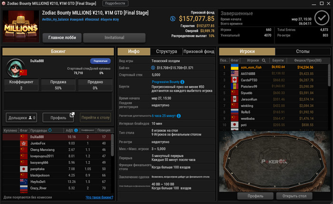Screen dimensions: 333x204
Task: Click the Коэффициент value box
Action: click(21, 85)
